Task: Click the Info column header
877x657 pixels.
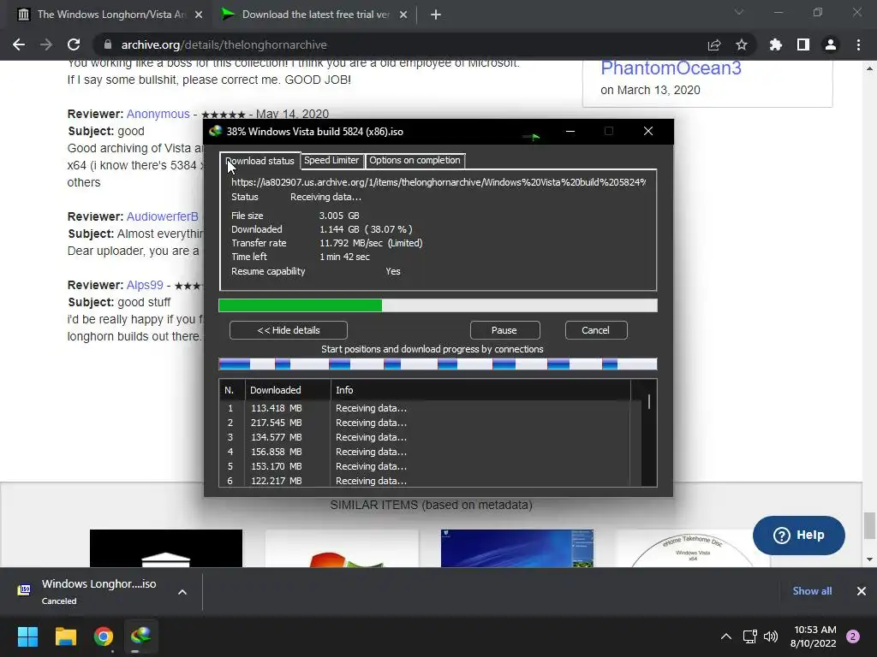Action: [480, 390]
